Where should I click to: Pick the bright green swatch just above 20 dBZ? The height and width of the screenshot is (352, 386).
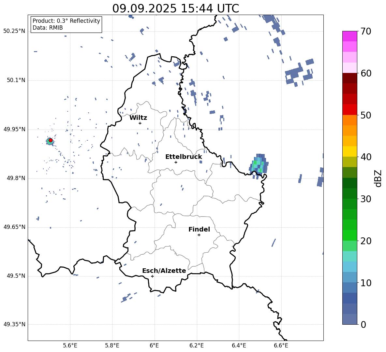pyautogui.click(x=350, y=235)
